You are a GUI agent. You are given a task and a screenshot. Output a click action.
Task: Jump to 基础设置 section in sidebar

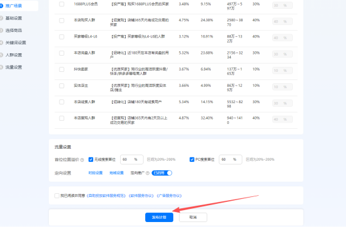click(x=14, y=18)
